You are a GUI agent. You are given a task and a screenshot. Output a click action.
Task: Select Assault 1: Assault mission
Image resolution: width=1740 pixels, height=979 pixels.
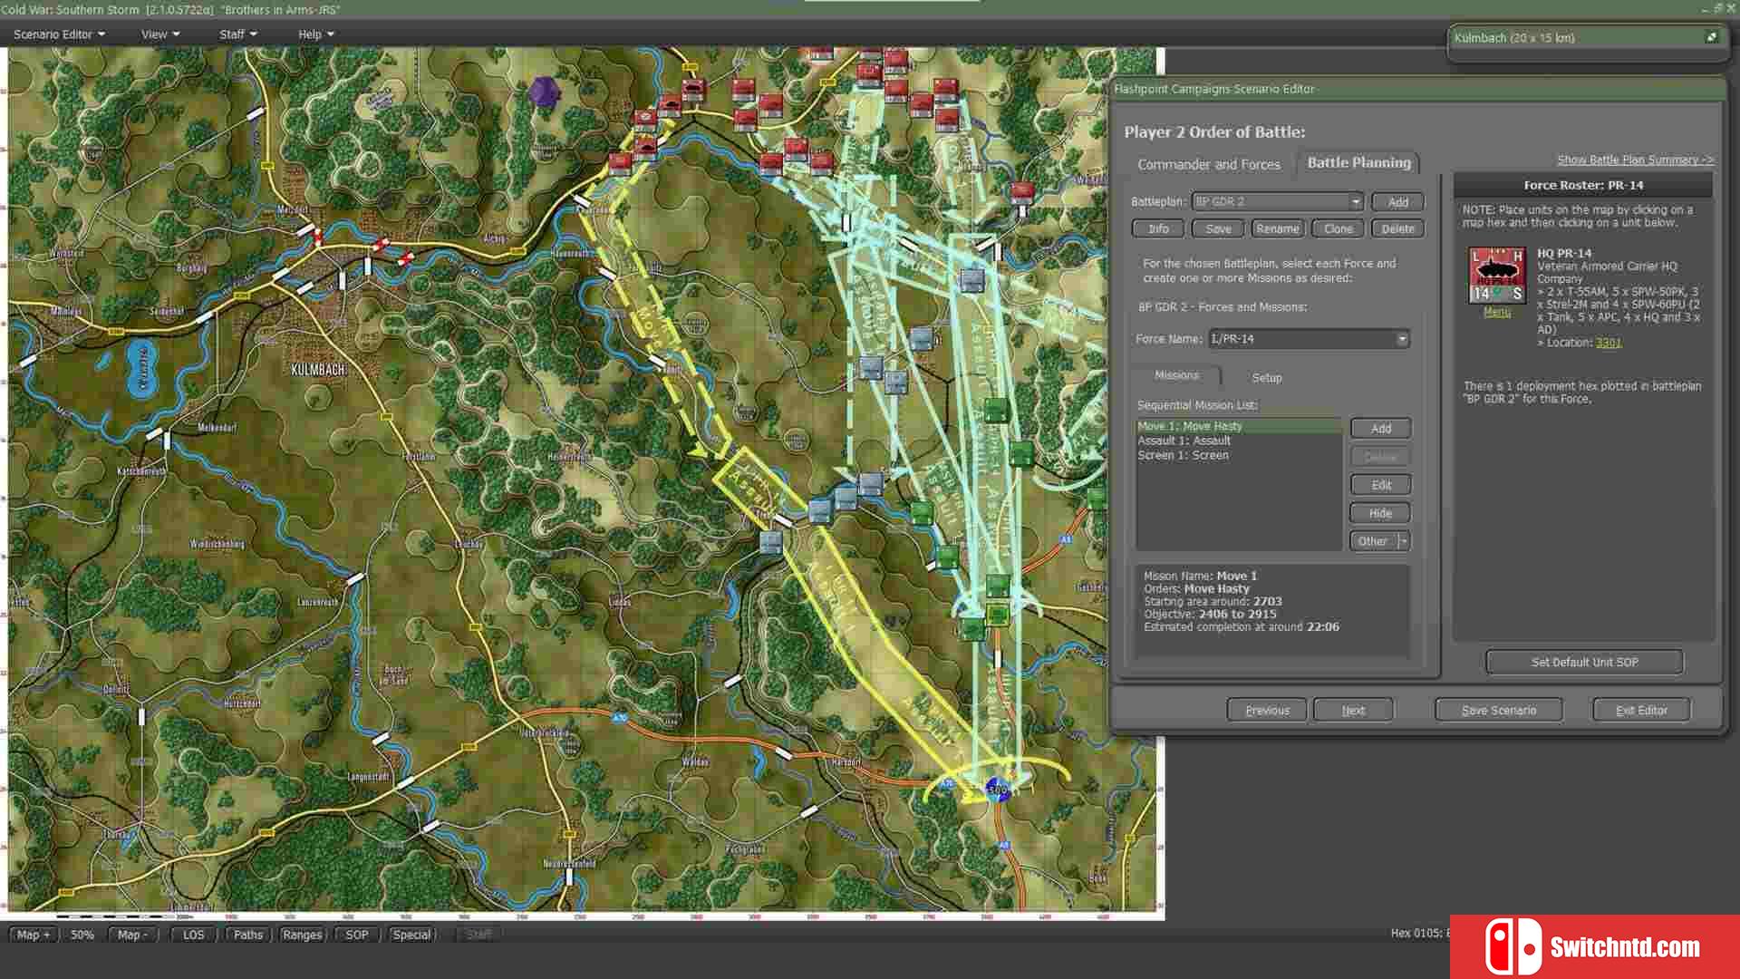click(1238, 441)
